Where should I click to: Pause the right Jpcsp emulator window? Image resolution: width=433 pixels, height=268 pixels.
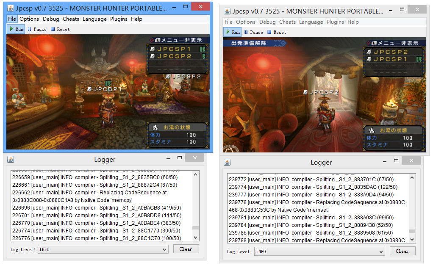coord(253,32)
